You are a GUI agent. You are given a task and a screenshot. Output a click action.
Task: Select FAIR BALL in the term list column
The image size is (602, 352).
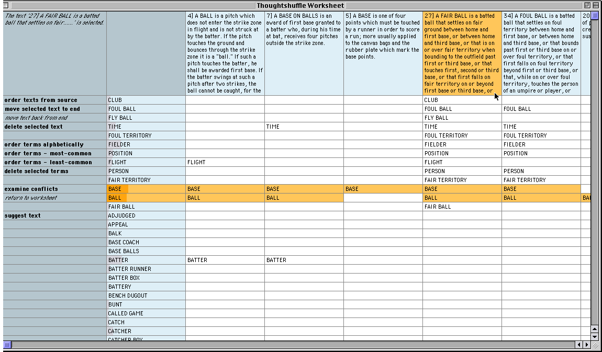tap(146, 207)
